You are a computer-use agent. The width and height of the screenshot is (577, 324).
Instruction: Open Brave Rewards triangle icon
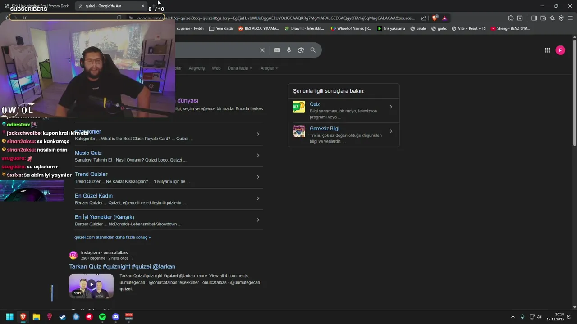tap(444, 18)
